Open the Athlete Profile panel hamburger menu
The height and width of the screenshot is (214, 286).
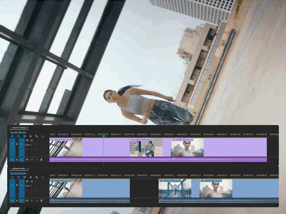(28, 168)
